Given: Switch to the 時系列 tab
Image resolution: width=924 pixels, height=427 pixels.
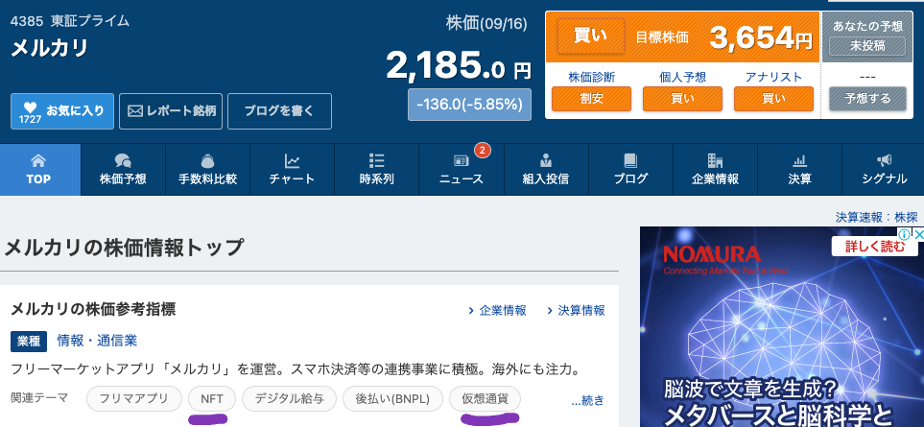Looking at the screenshot, I should point(376,170).
